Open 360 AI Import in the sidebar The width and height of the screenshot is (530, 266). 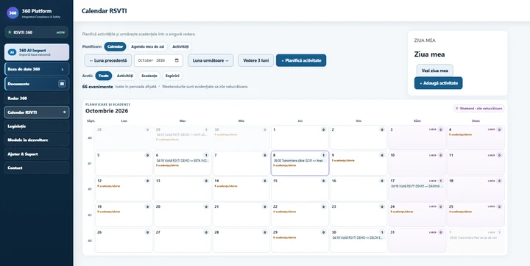pyautogui.click(x=37, y=52)
